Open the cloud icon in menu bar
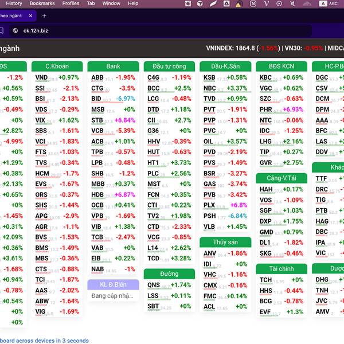The height and width of the screenshot is (344, 344). (307, 3)
